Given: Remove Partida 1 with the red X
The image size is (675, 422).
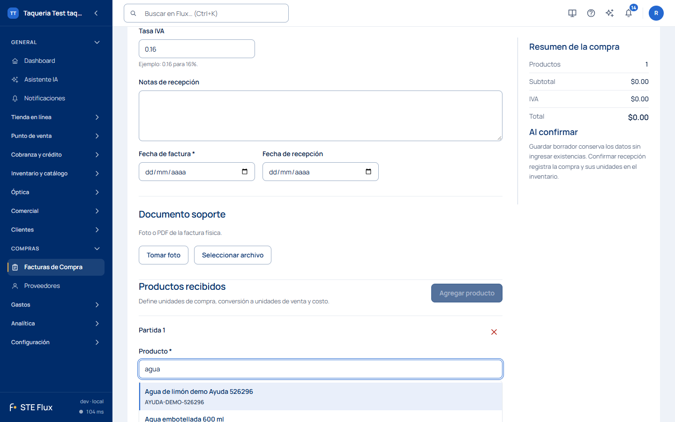Looking at the screenshot, I should [494, 332].
